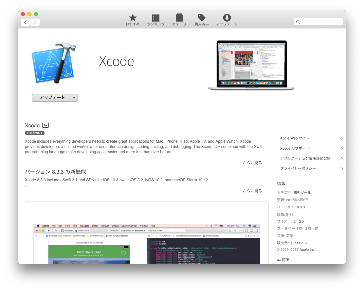The width and height of the screenshot is (364, 290).
Task: Click the 情報 section heading
Action: (281, 184)
